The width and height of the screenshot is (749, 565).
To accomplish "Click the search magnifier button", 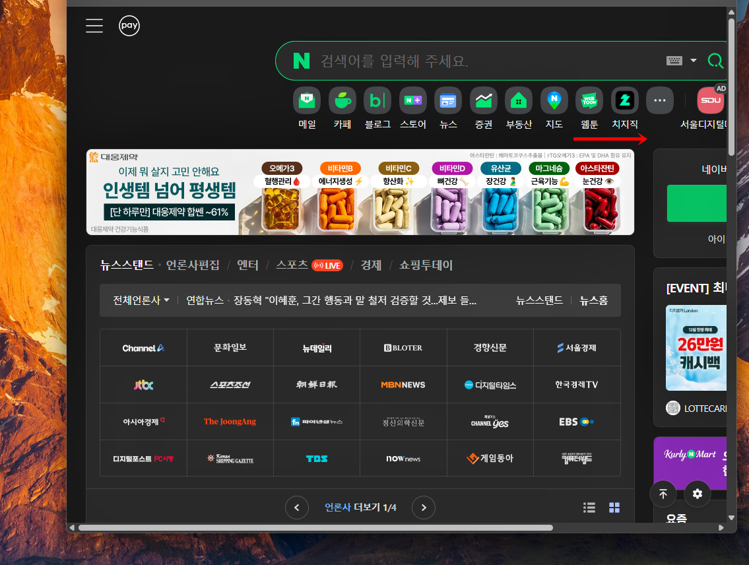I will (715, 61).
